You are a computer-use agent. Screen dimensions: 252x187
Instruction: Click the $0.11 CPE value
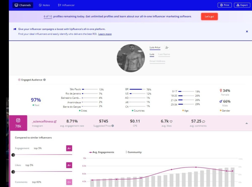point(135,121)
